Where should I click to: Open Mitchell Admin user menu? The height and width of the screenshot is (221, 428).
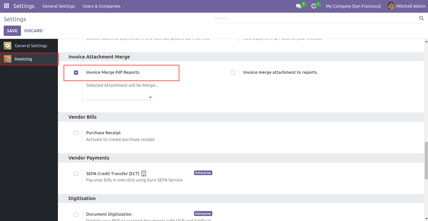[x=407, y=6]
